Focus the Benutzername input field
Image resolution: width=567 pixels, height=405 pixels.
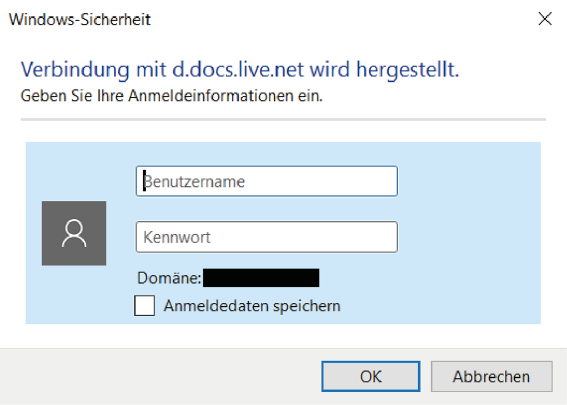(267, 181)
